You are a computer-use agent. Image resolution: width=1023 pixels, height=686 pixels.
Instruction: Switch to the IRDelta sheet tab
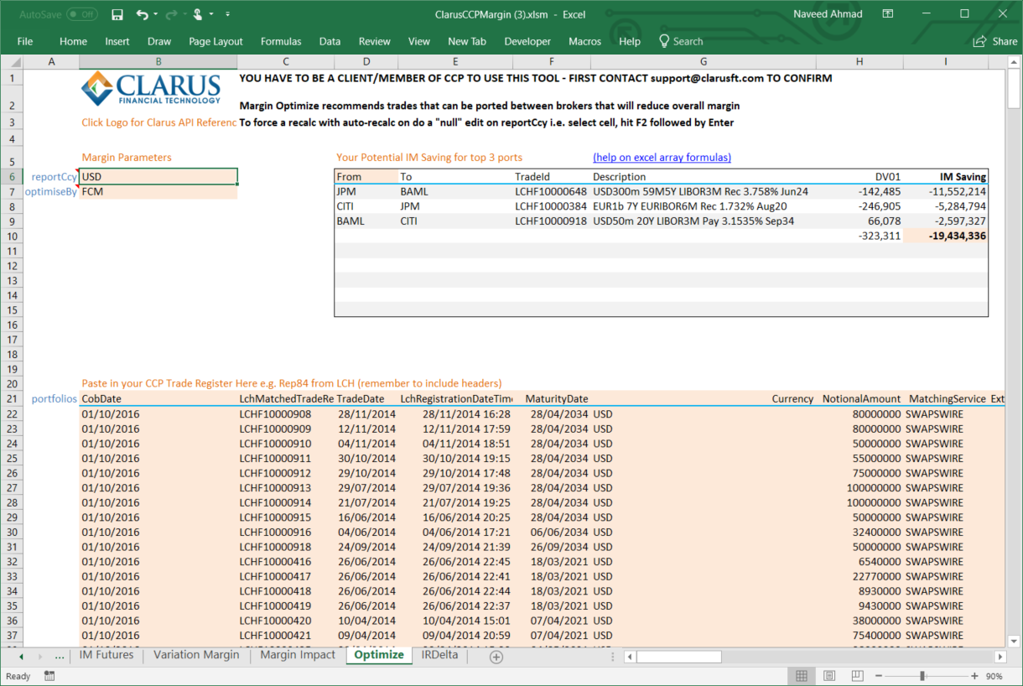pyautogui.click(x=440, y=655)
